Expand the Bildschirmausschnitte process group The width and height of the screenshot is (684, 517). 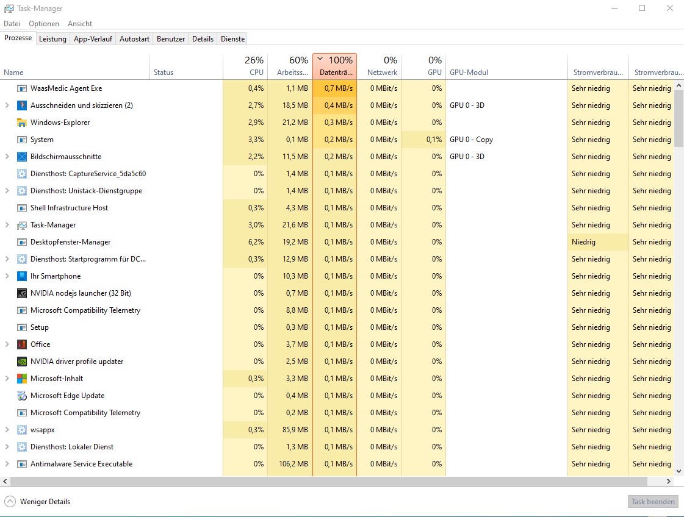coord(7,156)
